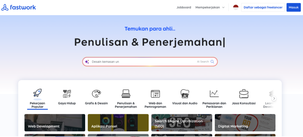Select the Web dan Pemrograman icon

coord(155,94)
